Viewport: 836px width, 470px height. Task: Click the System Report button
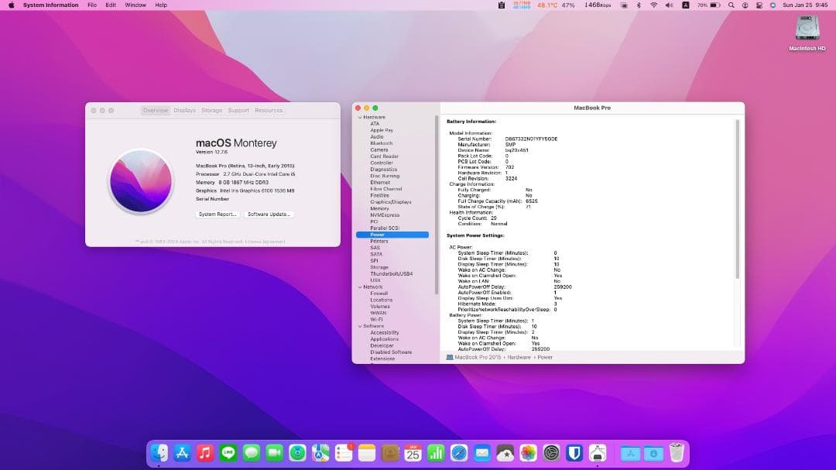(218, 214)
